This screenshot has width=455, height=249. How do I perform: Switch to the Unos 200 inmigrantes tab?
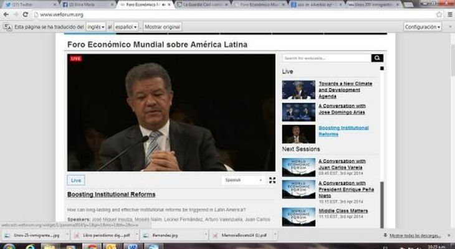(x=372, y=4)
